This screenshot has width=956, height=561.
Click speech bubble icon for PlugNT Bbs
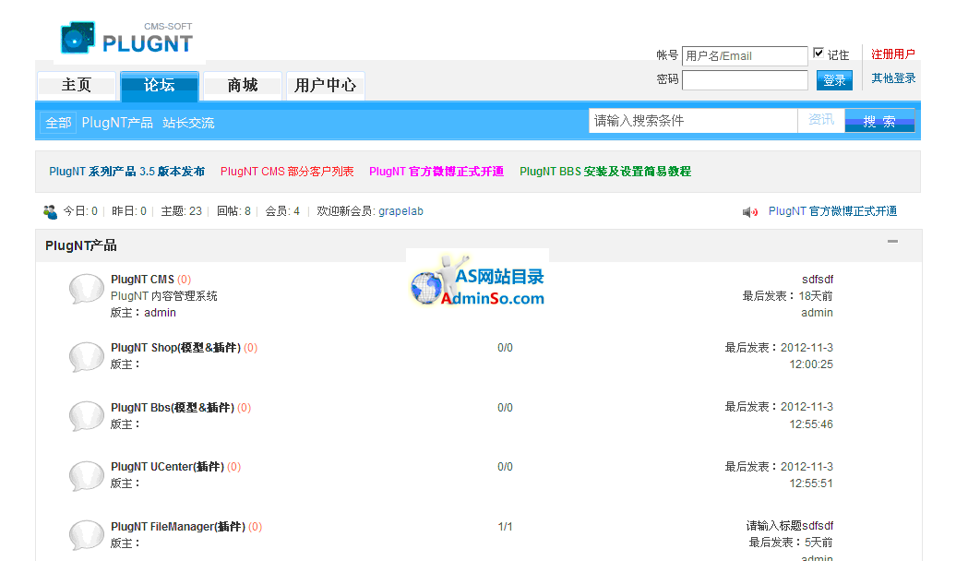(87, 416)
